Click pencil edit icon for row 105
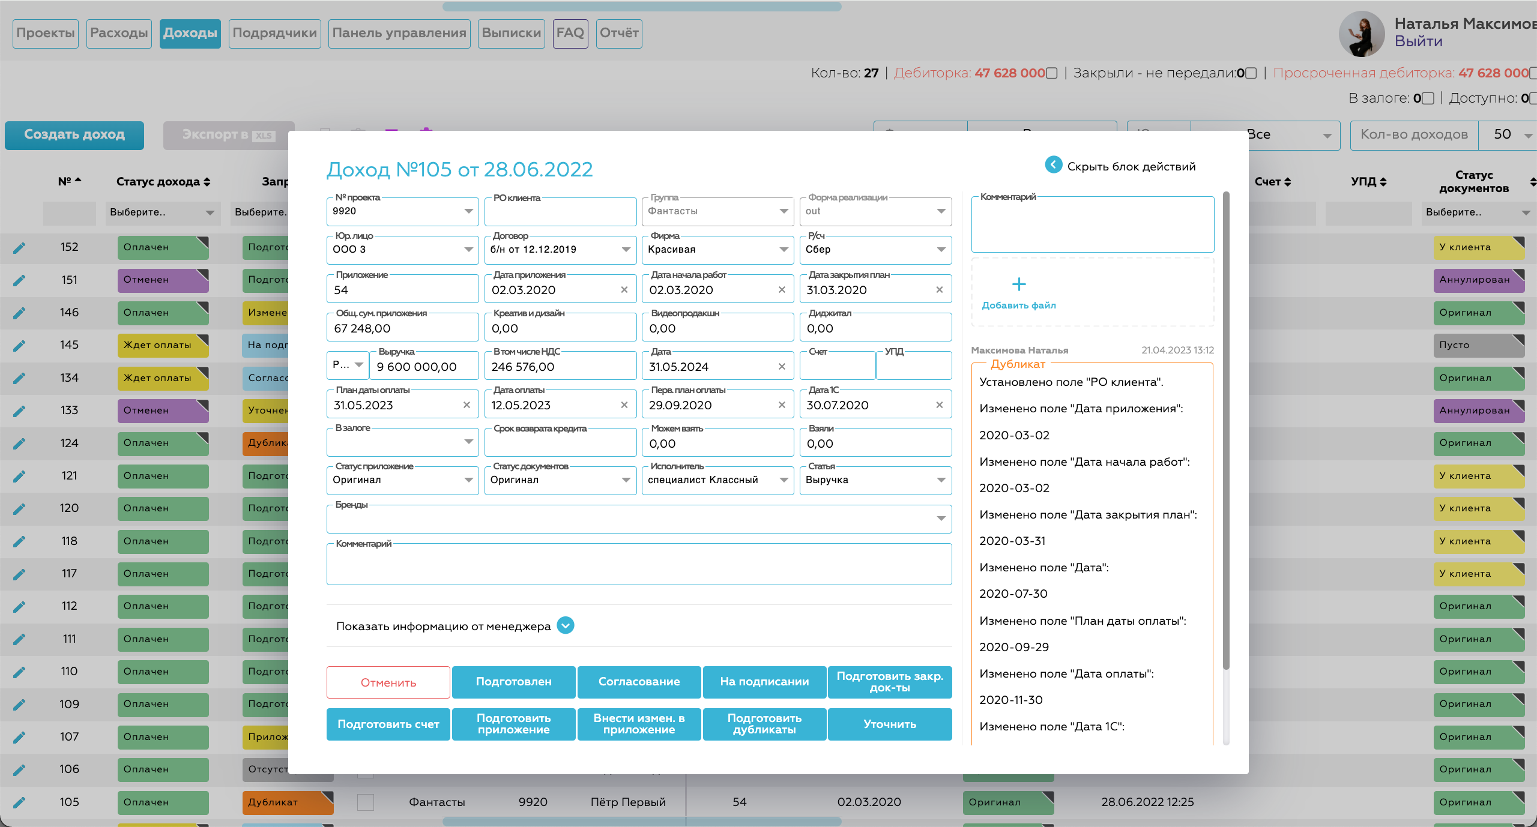Screen dimensions: 1537x827 coord(19,802)
